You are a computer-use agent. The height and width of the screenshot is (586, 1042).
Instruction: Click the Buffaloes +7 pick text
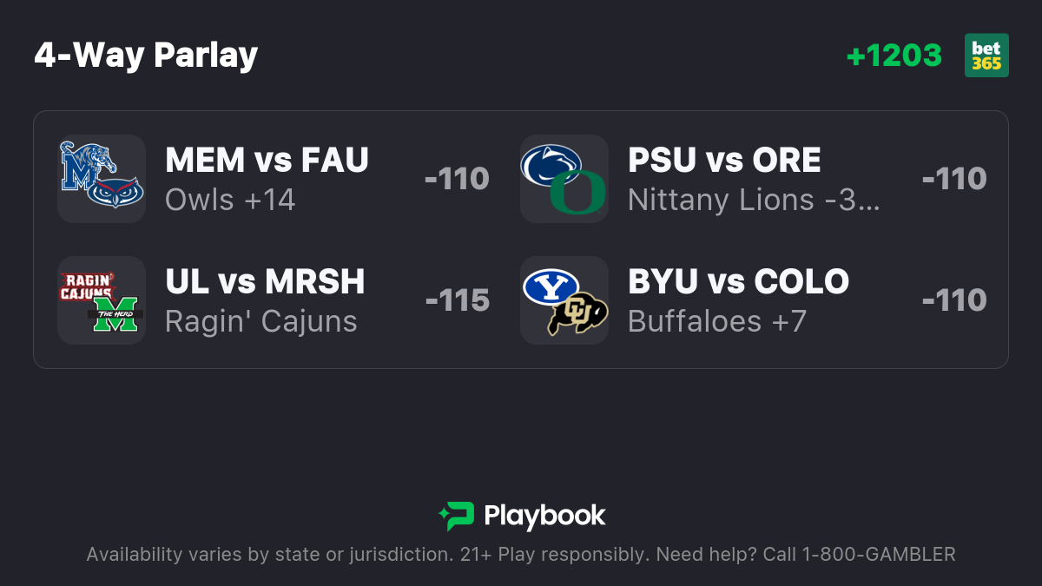(717, 321)
